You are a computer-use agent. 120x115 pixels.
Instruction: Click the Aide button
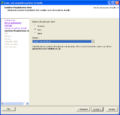tap(9, 109)
